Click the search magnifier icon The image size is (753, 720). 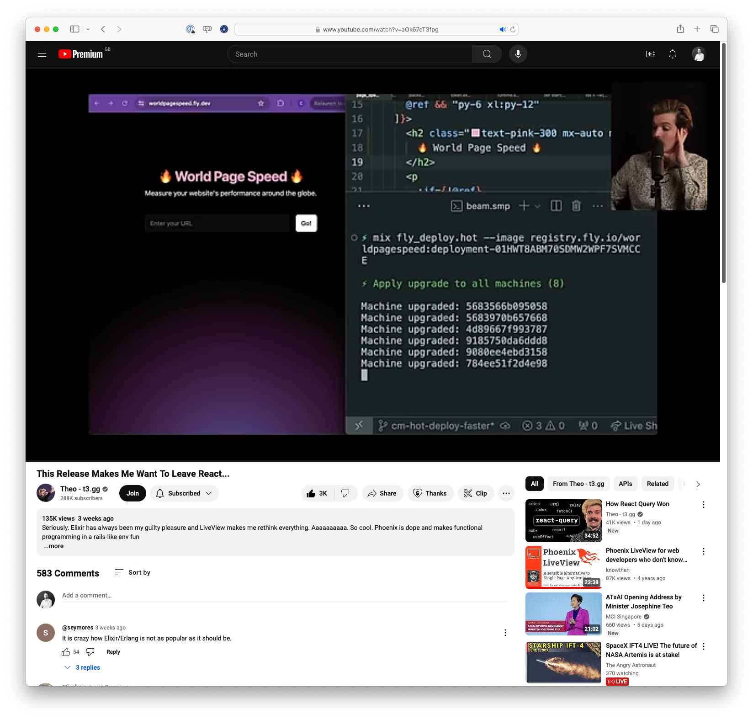click(486, 53)
